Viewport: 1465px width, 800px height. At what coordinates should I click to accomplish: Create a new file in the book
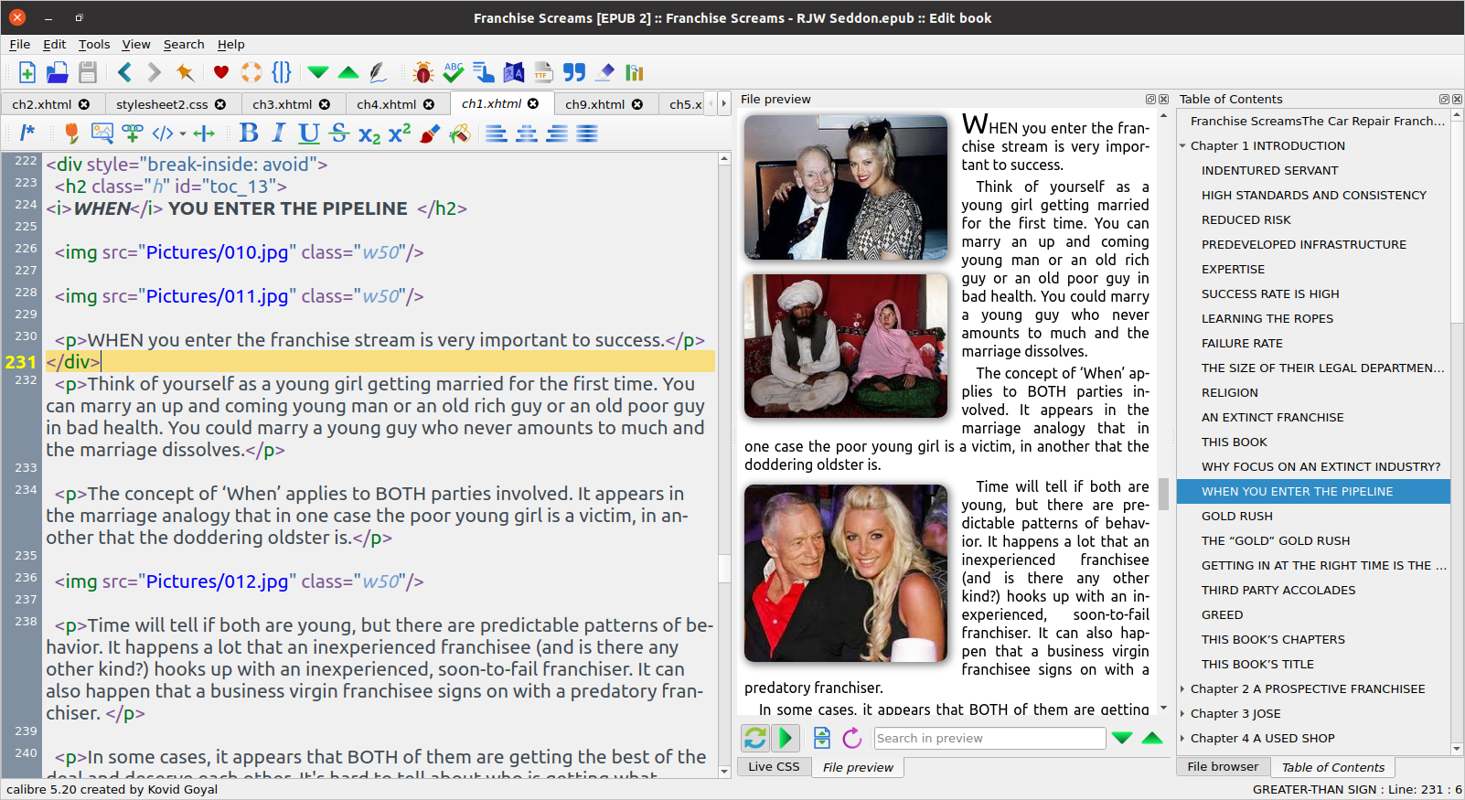(x=27, y=72)
